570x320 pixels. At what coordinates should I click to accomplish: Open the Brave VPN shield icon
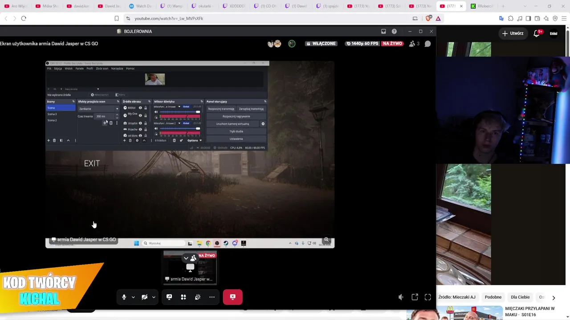[555, 18]
